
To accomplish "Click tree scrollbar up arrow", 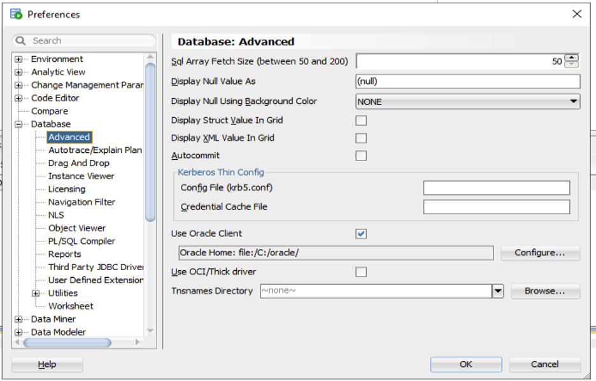I will [x=150, y=57].
